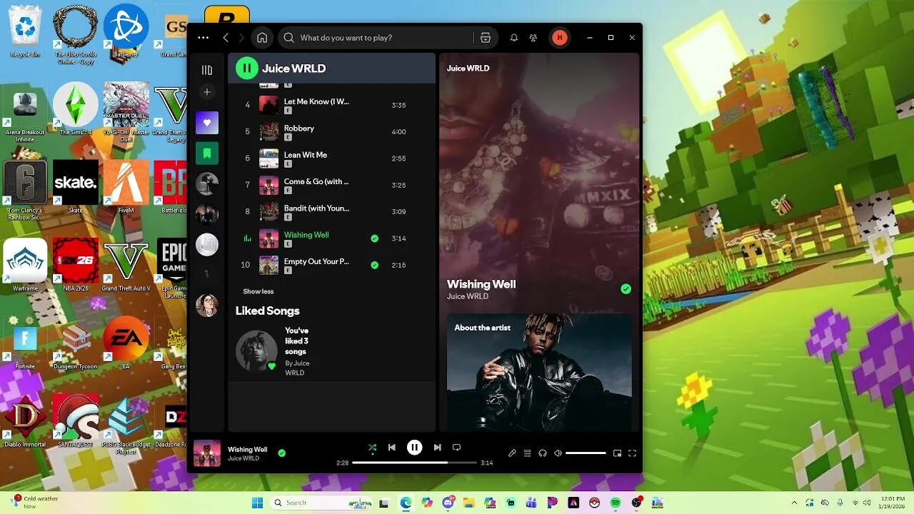This screenshot has height=514, width=914.
Task: Go forward with the right arrow
Action: (241, 38)
